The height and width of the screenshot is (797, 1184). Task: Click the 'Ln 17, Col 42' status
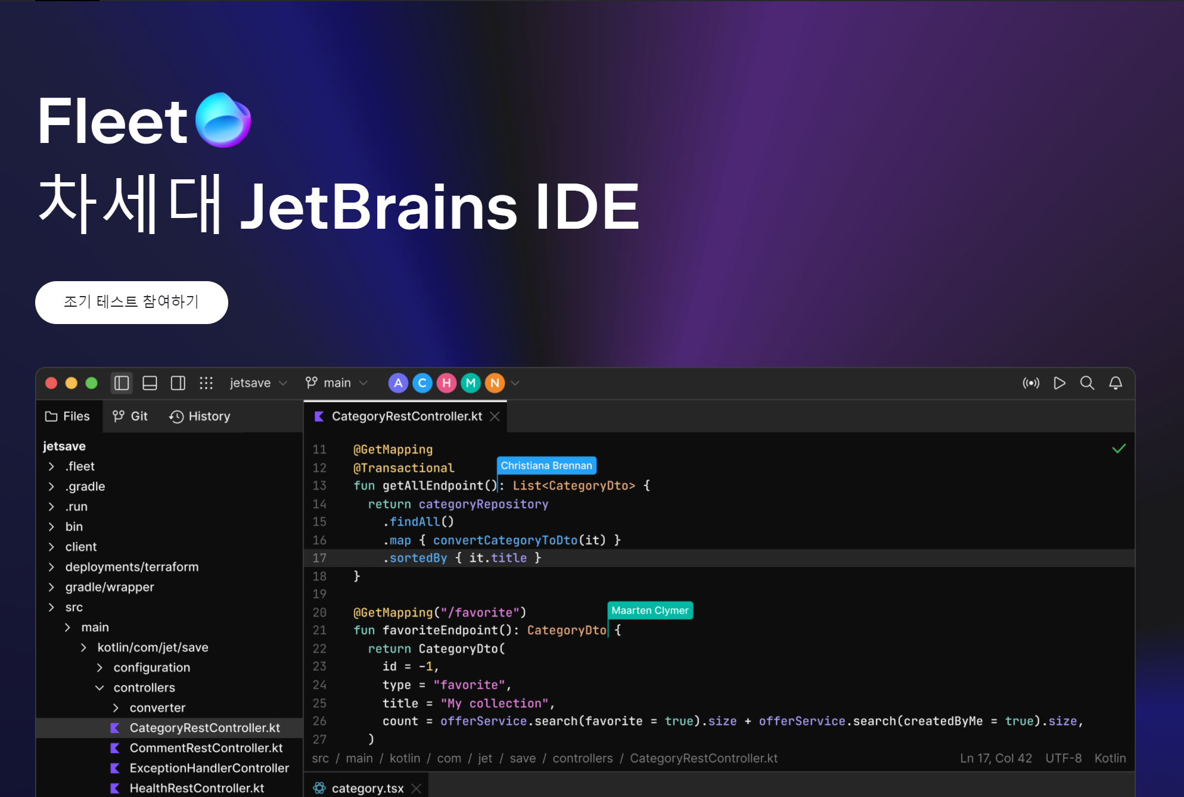pyautogui.click(x=996, y=758)
